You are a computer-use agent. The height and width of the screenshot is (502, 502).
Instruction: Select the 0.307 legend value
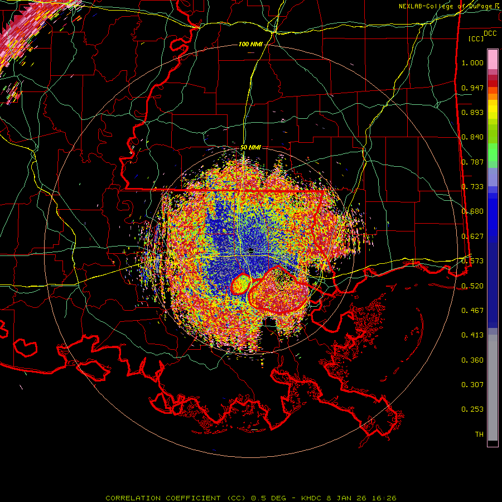point(472,385)
